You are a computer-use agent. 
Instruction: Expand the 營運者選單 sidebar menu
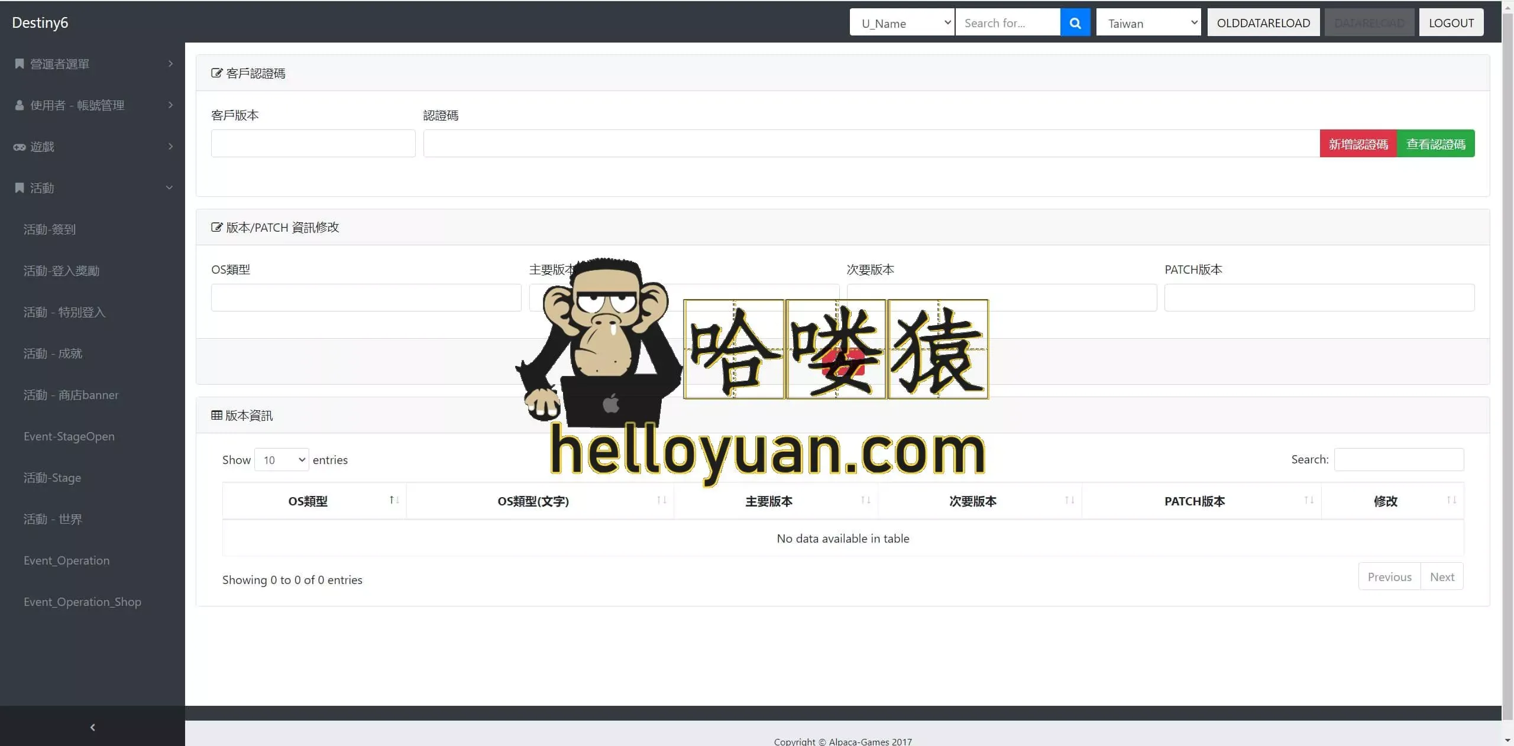coord(92,63)
